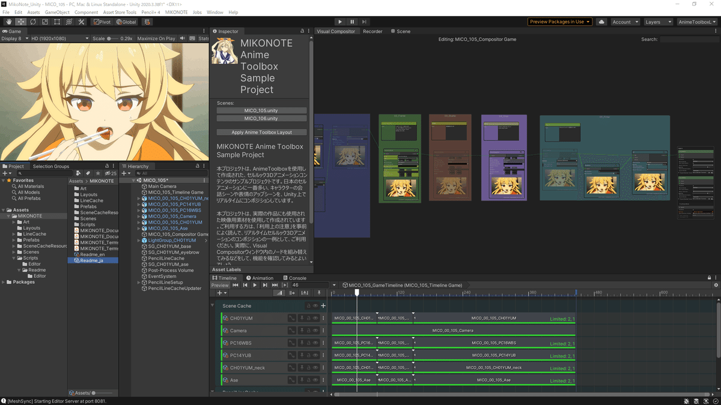The image size is (721, 405).
Task: Select the Rect transform tool
Action: (x=56, y=22)
